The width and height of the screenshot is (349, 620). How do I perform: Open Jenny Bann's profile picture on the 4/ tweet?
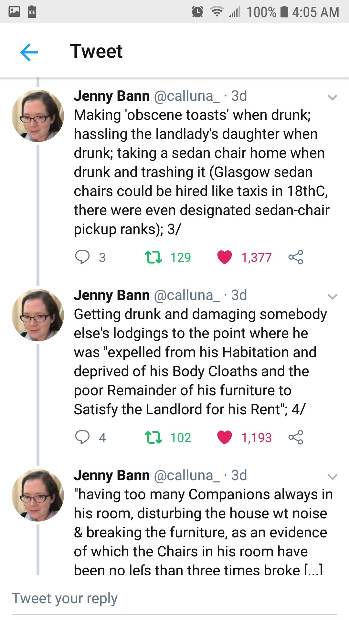click(38, 315)
